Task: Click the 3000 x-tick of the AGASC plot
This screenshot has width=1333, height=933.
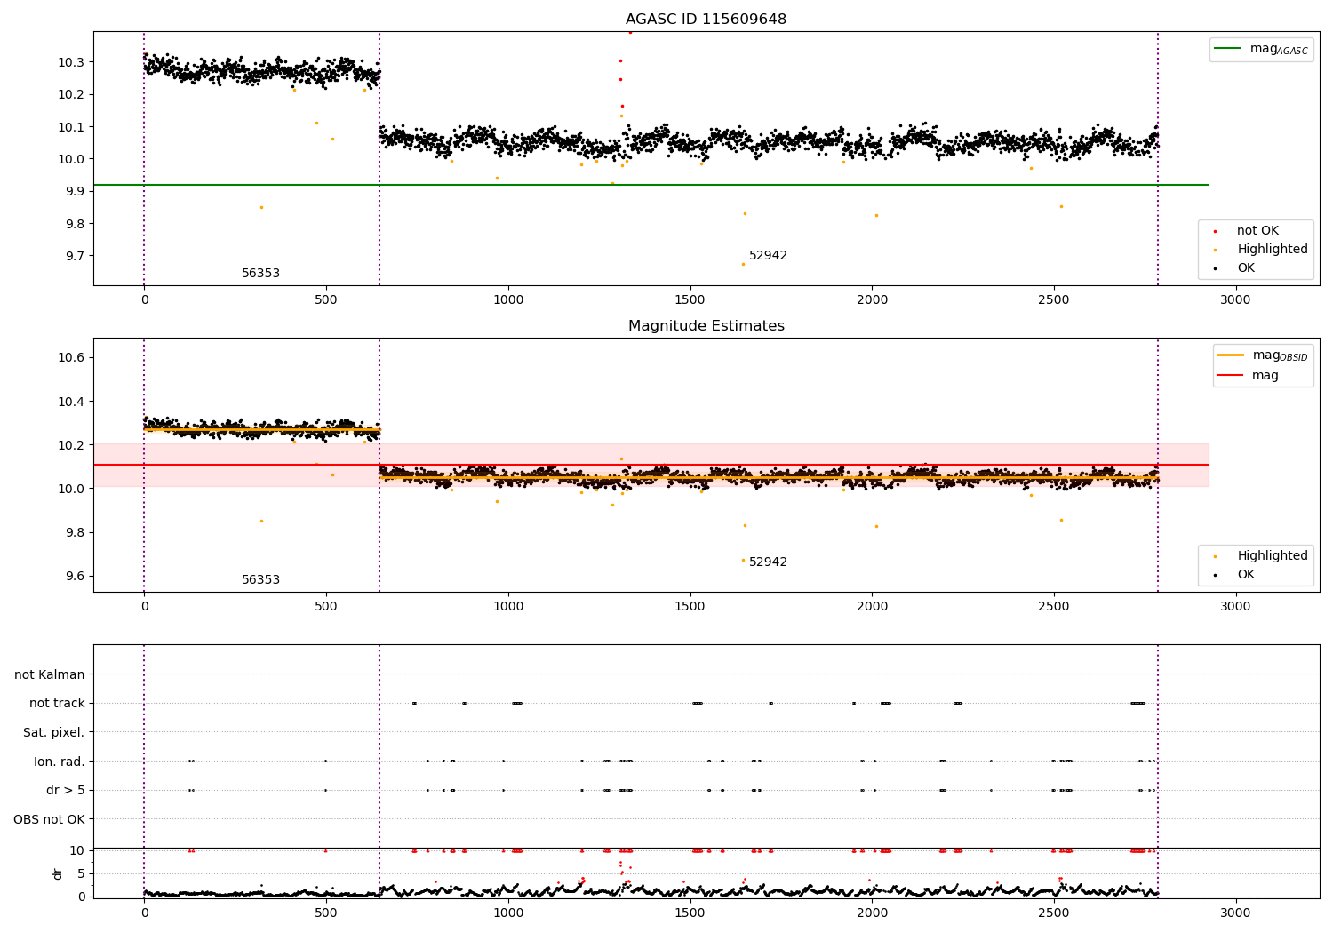Action: [1235, 300]
